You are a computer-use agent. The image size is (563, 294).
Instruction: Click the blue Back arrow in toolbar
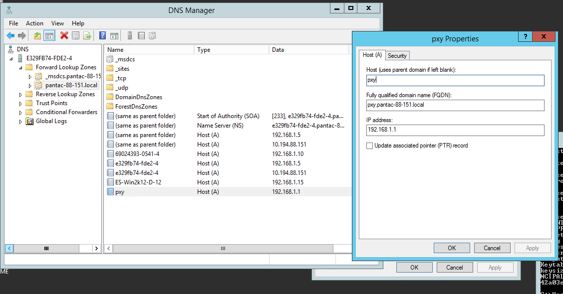(x=10, y=35)
